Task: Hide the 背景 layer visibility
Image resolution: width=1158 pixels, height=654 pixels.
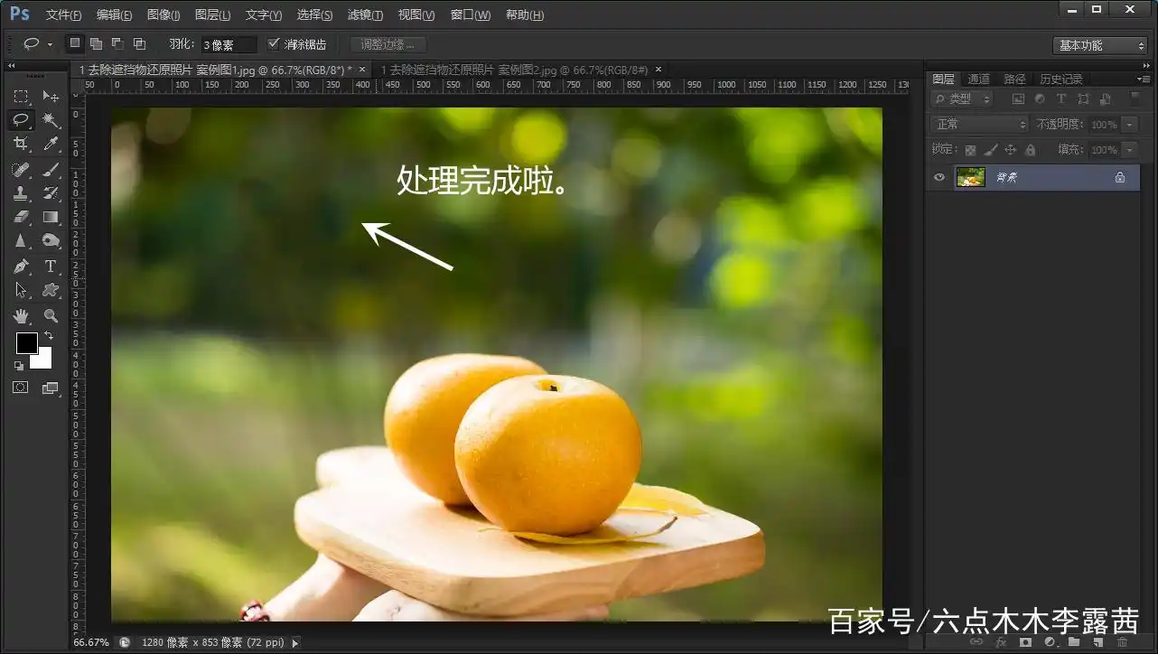Action: (939, 177)
